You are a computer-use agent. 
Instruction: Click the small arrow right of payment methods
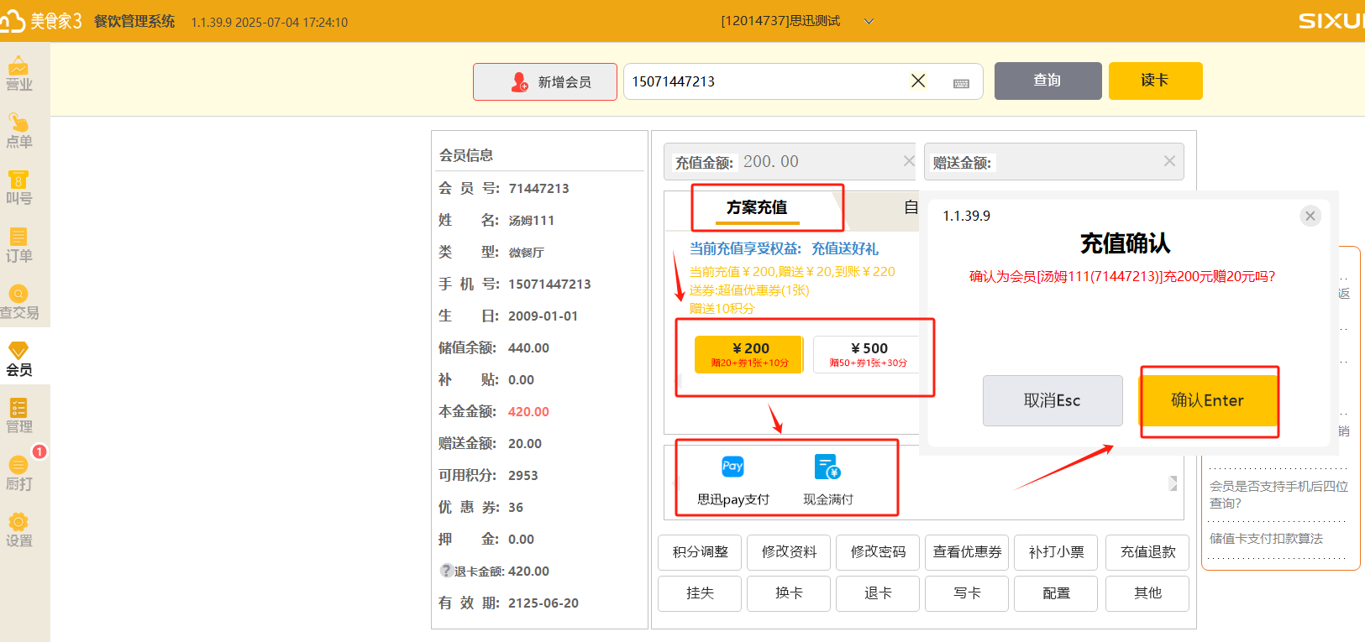click(1173, 483)
